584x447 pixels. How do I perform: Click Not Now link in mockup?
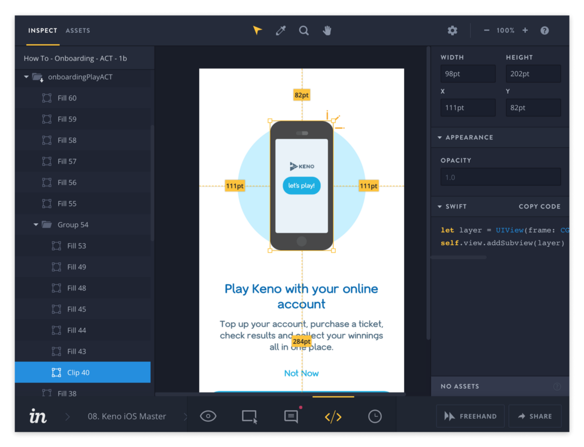point(302,374)
